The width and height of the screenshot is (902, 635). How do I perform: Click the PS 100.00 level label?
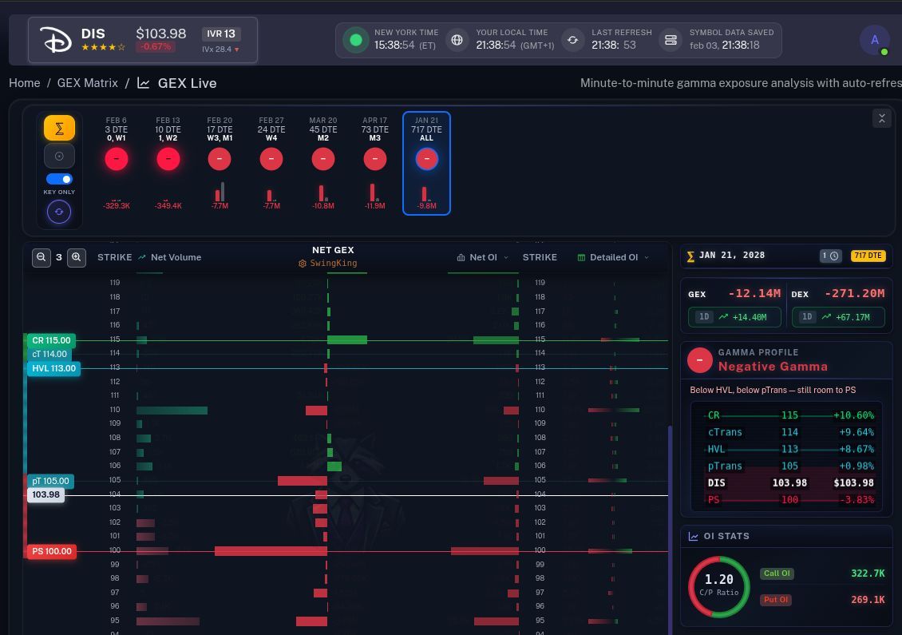click(52, 551)
